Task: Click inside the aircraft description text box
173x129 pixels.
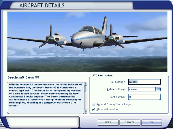Action: (x=46, y=98)
